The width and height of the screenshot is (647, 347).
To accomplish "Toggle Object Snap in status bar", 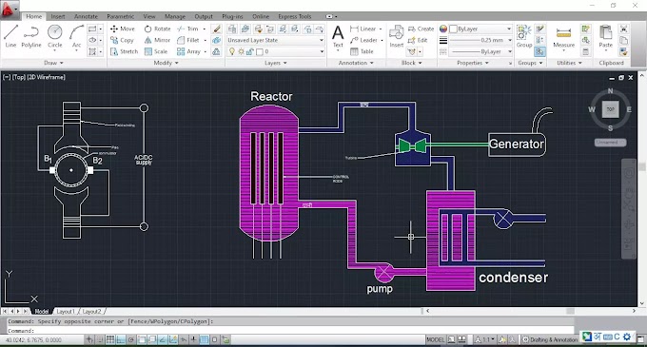I will [142, 339].
